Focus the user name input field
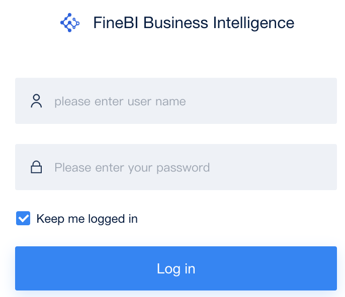345x297 pixels. 176,101
